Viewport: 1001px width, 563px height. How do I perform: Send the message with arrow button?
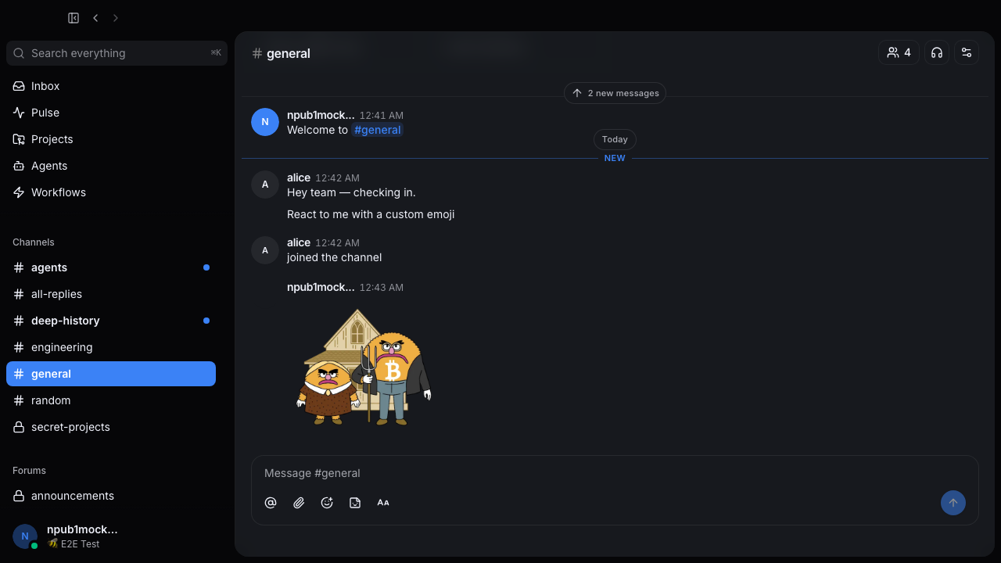pyautogui.click(x=953, y=503)
